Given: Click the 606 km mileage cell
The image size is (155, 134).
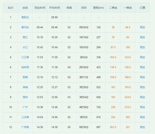Looking at the screenshot, I should tap(98, 97).
